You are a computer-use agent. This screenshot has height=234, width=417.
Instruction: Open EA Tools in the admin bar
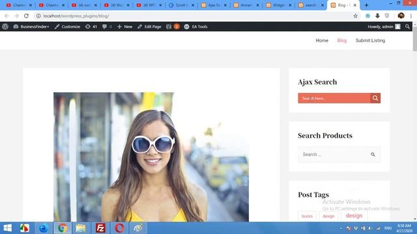[195, 27]
